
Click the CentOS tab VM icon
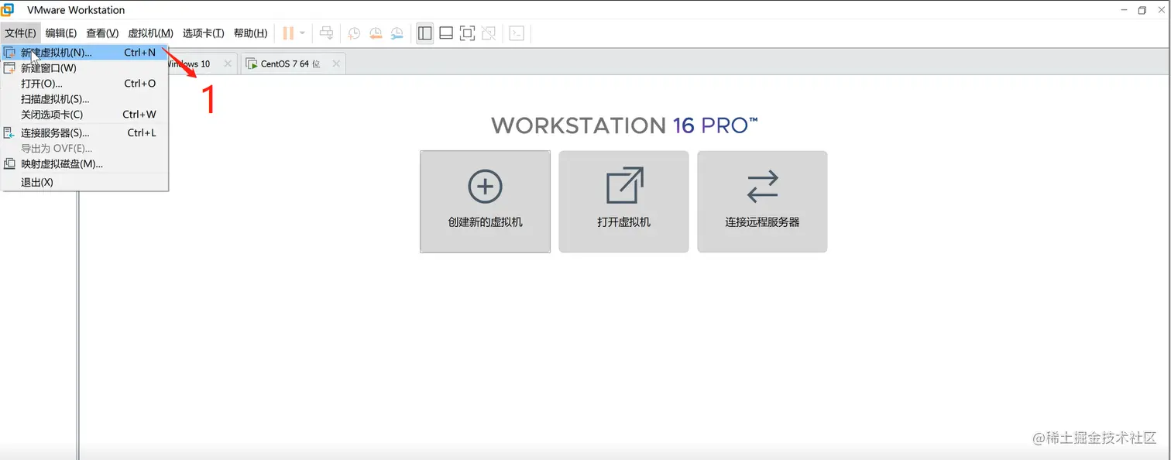(252, 64)
